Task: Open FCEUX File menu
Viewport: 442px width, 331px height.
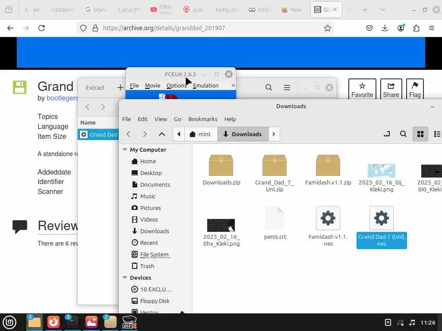Action: pyautogui.click(x=134, y=86)
